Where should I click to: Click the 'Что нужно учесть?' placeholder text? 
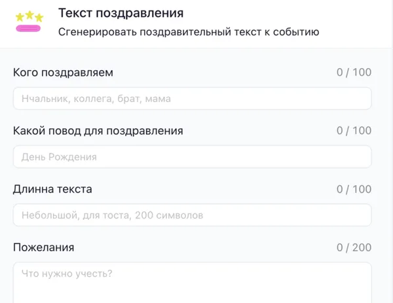coord(67,274)
